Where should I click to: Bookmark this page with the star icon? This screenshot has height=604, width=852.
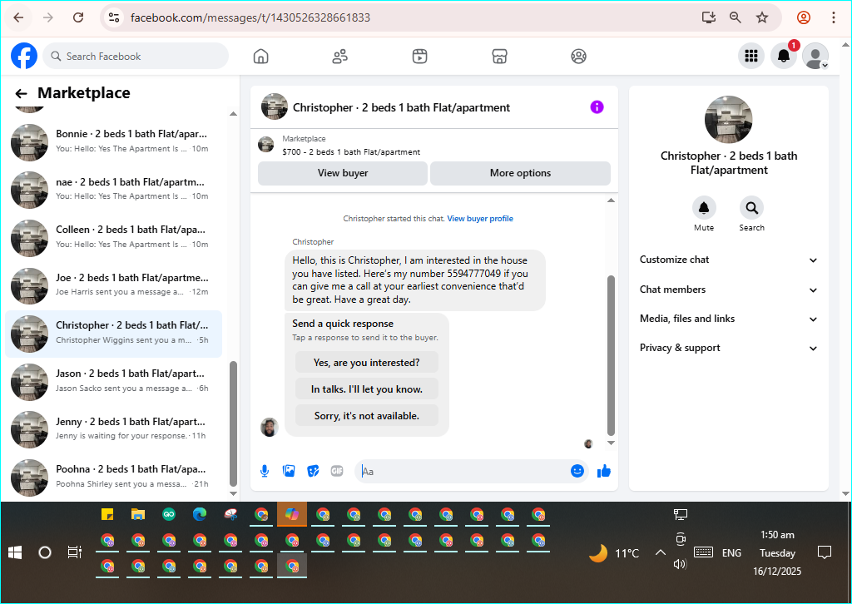[762, 17]
